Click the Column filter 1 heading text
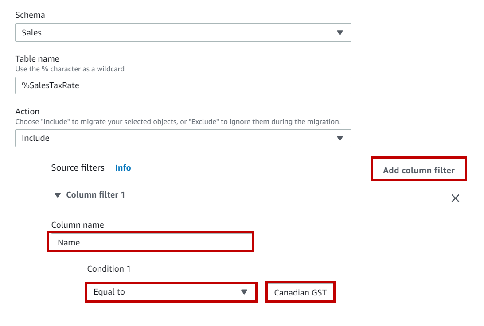The height and width of the screenshot is (326, 484). point(95,195)
